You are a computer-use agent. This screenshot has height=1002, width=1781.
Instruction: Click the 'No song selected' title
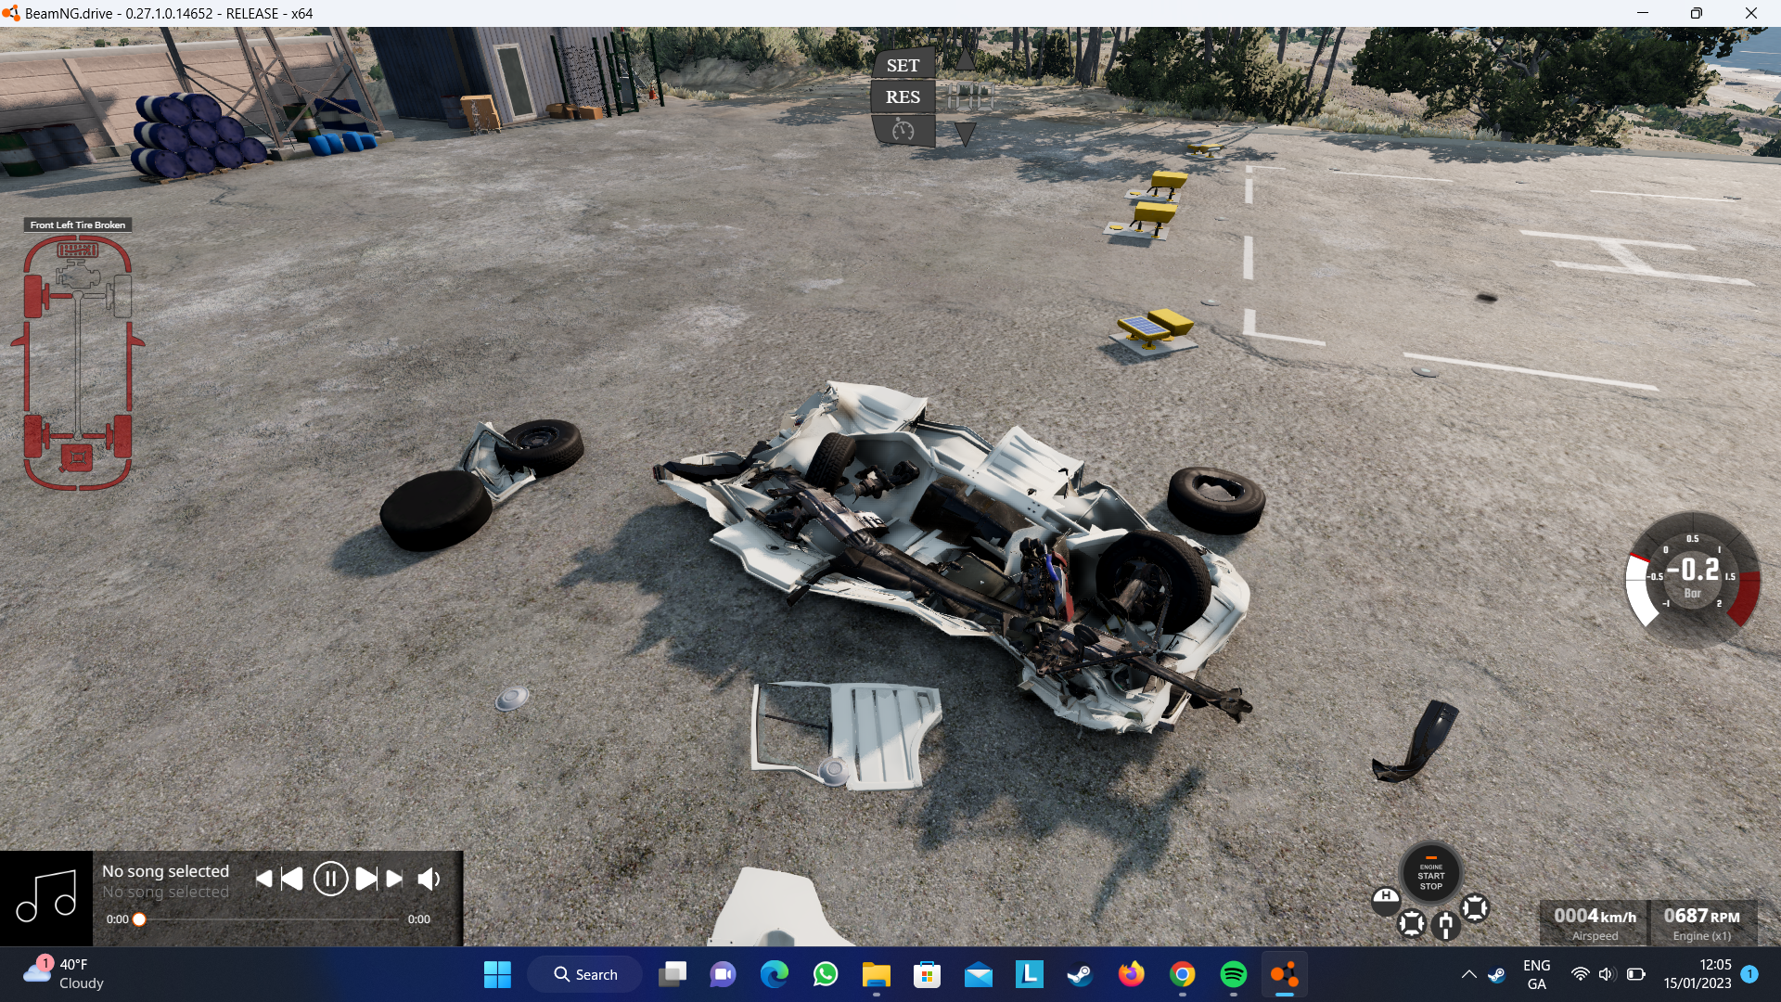[165, 871]
